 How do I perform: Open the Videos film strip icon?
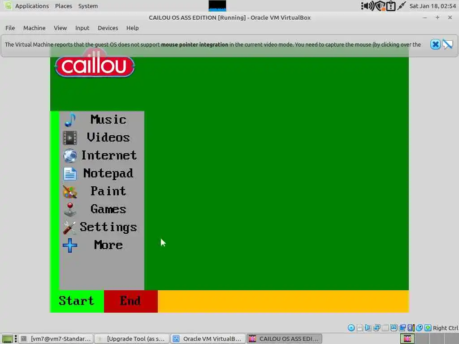tap(70, 138)
